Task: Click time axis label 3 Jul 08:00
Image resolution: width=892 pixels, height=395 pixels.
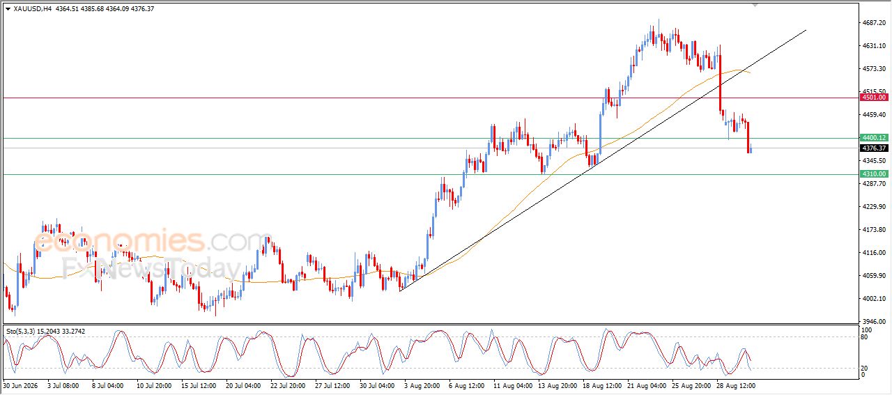Action: [x=63, y=385]
